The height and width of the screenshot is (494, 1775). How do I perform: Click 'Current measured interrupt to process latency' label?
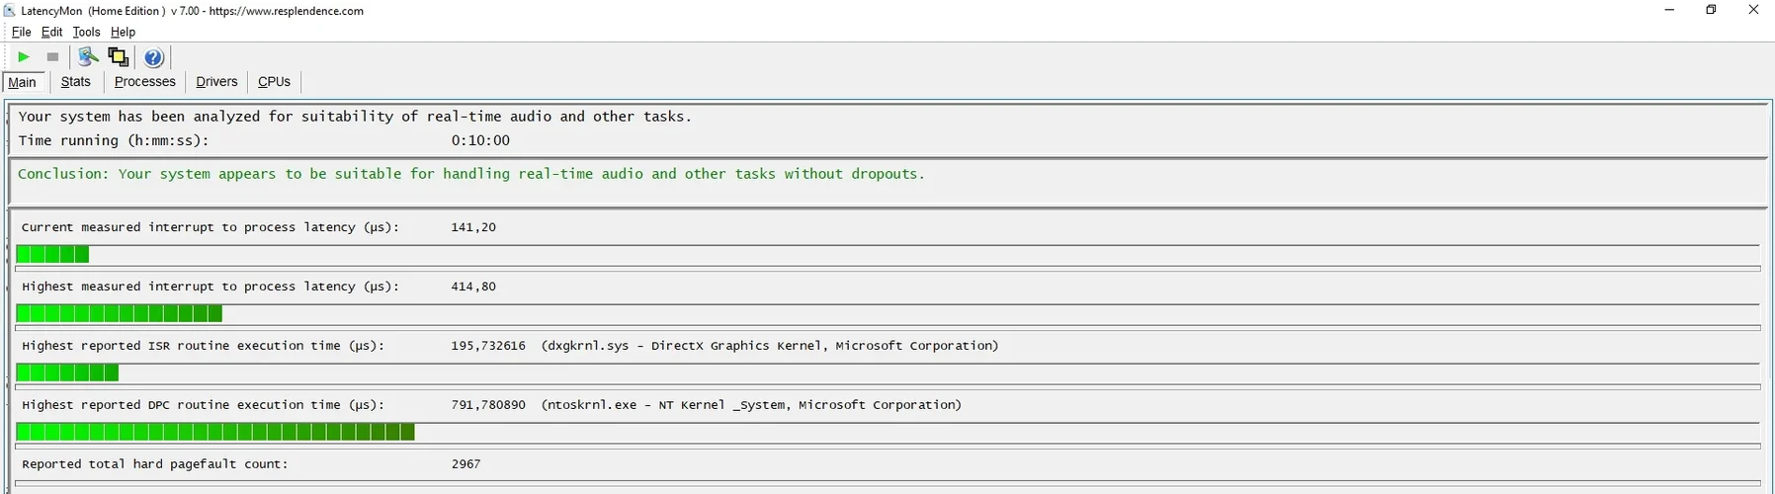[211, 227]
